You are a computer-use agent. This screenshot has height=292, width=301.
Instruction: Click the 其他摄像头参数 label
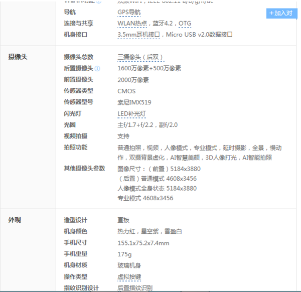[84, 169]
